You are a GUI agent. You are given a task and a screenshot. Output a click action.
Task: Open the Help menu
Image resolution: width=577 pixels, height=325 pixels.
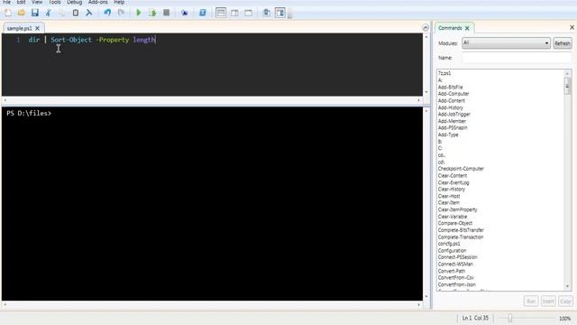click(x=119, y=2)
